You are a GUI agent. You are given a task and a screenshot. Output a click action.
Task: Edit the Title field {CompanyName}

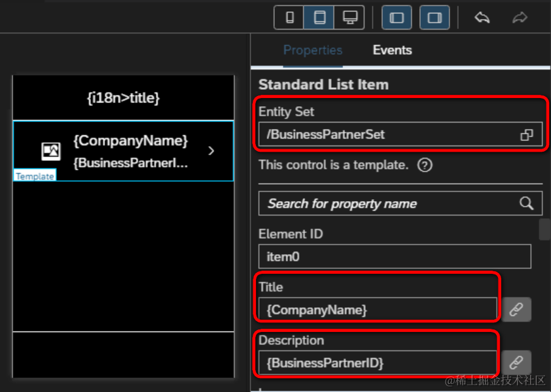(377, 310)
